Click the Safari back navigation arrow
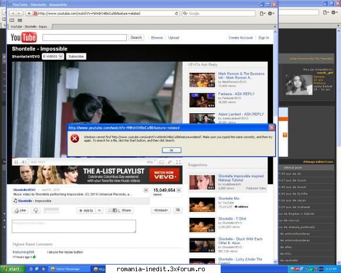341x273 pixels. (x=12, y=14)
